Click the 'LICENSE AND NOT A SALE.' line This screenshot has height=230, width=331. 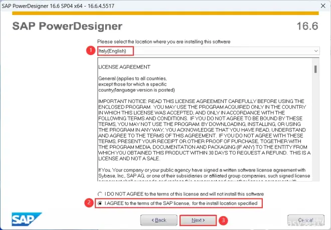tap(129, 158)
